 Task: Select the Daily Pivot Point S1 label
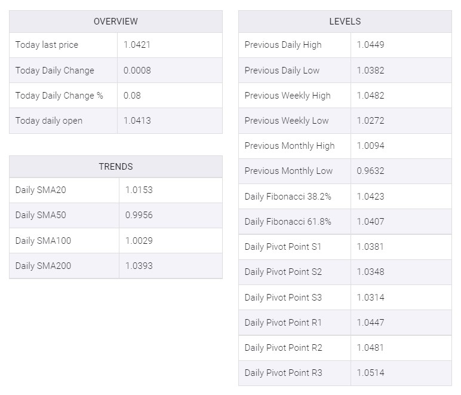coord(283,247)
